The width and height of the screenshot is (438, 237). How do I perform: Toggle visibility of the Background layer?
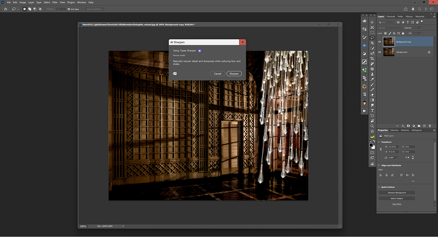pyautogui.click(x=380, y=52)
